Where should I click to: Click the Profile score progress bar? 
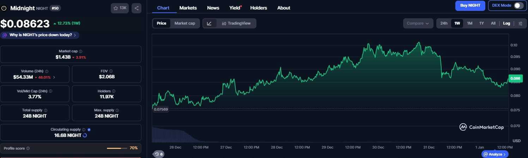[117, 148]
